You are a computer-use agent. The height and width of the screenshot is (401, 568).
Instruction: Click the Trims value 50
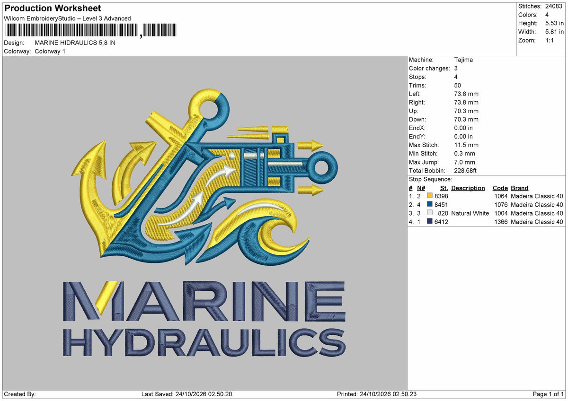(458, 85)
